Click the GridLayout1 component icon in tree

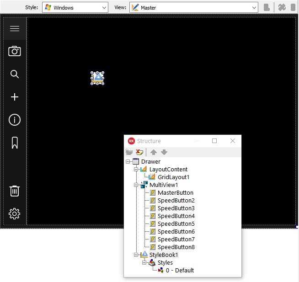point(152,177)
